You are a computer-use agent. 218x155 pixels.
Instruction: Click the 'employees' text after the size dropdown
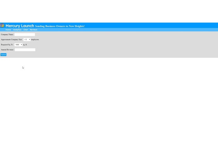pyautogui.click(x=35, y=40)
